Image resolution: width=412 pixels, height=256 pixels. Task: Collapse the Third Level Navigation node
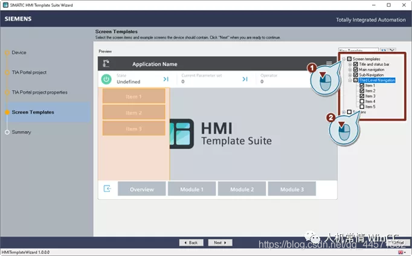[350, 80]
